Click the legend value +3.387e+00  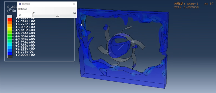(x=25, y=39)
